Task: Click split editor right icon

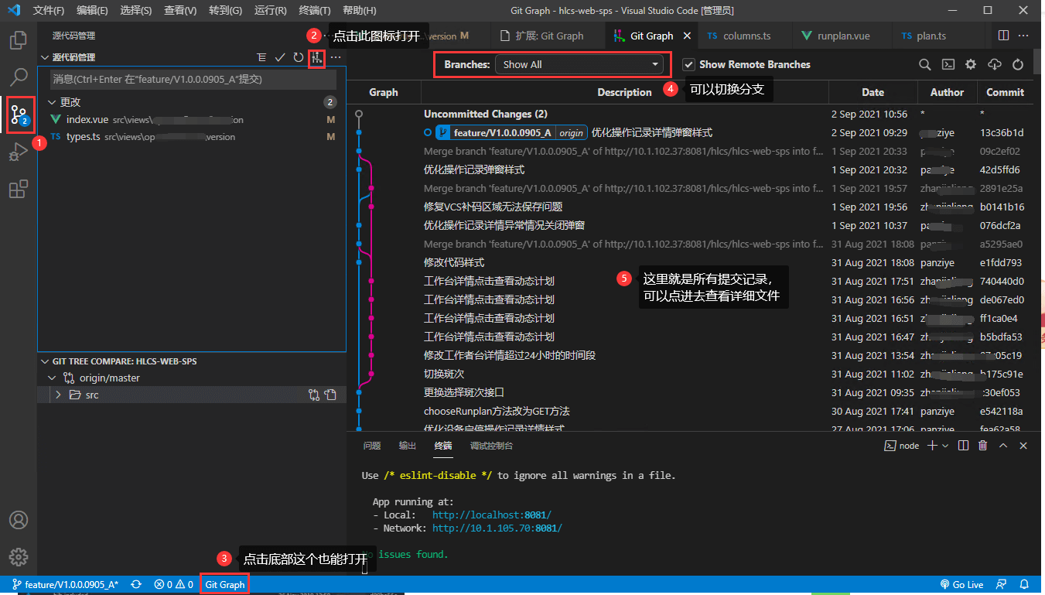Action: [1003, 36]
